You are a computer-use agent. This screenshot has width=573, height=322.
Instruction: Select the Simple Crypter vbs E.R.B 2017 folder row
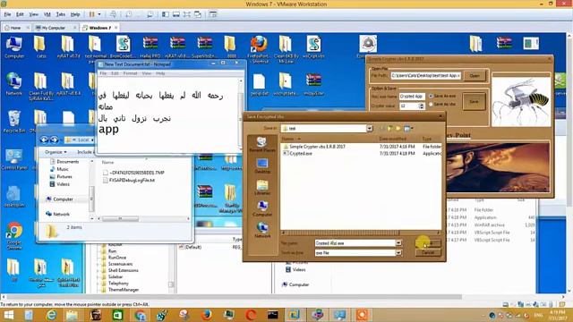[362, 147]
